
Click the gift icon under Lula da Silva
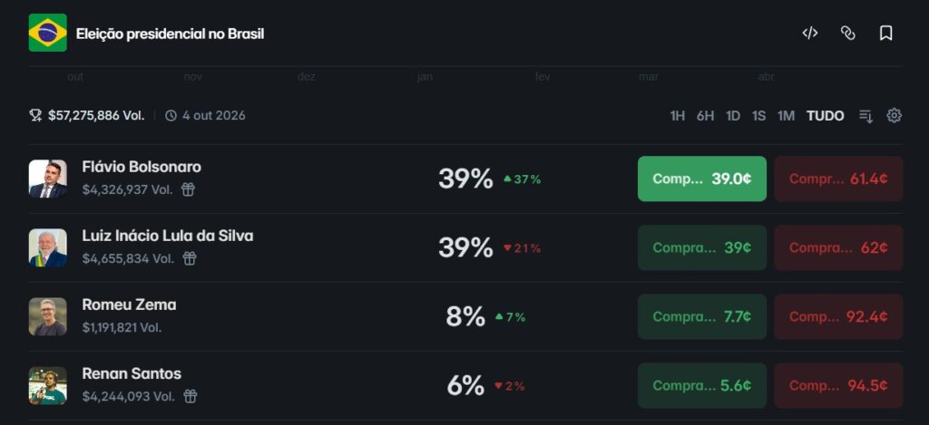tap(190, 258)
